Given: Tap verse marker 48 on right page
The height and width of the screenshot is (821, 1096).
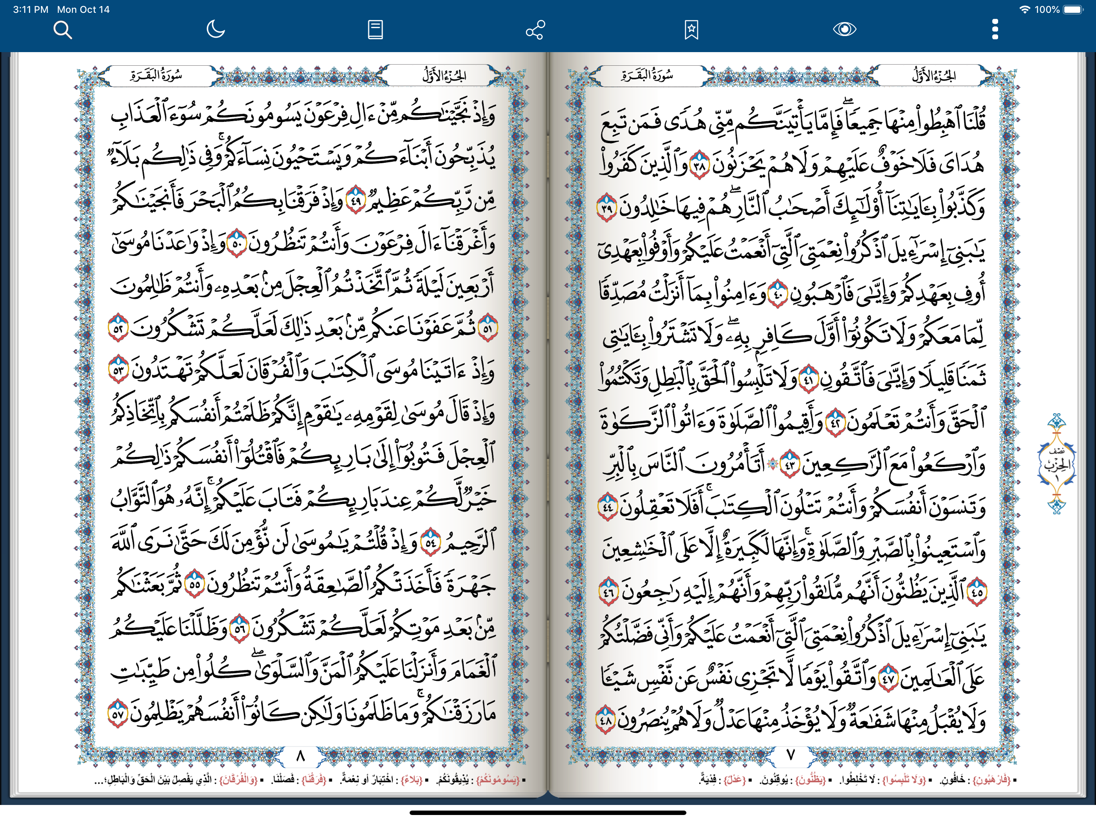Looking at the screenshot, I should pos(605,720).
